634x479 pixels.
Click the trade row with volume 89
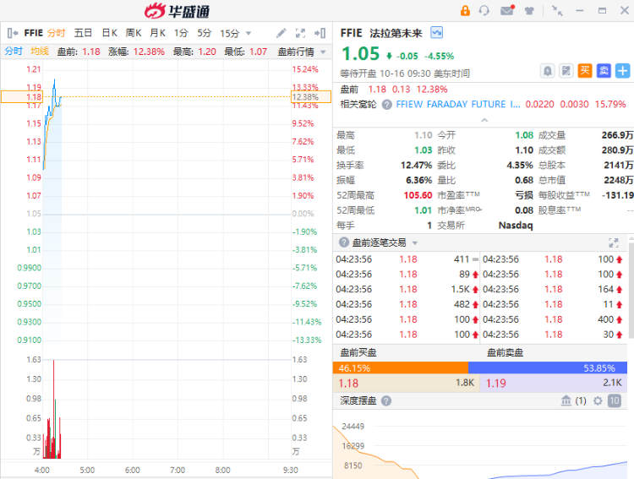(407, 275)
